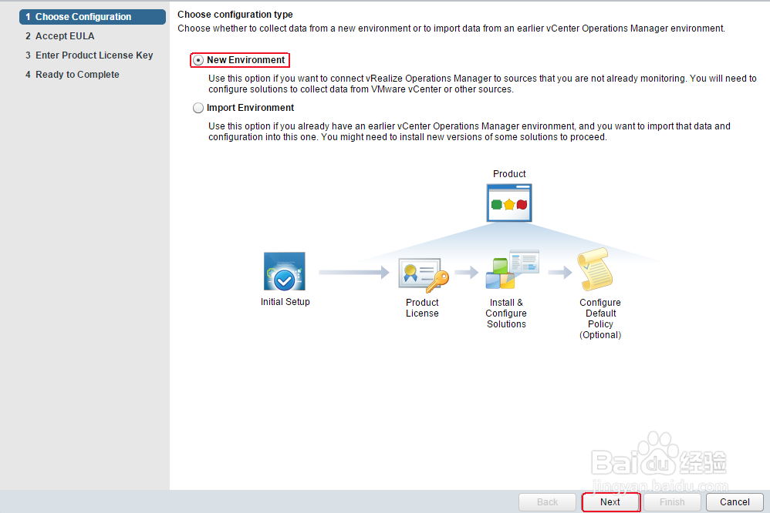
Task: Click the New Environment description paragraph
Action: [x=482, y=84]
